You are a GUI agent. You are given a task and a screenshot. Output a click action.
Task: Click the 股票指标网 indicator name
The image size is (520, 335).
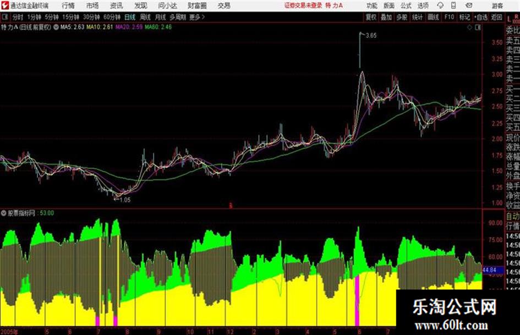[x=21, y=213]
